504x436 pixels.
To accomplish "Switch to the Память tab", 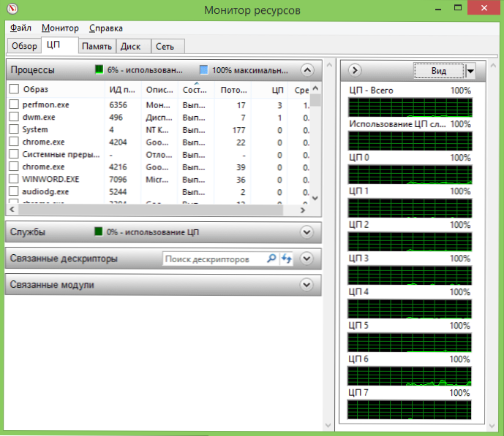I will coord(97,46).
